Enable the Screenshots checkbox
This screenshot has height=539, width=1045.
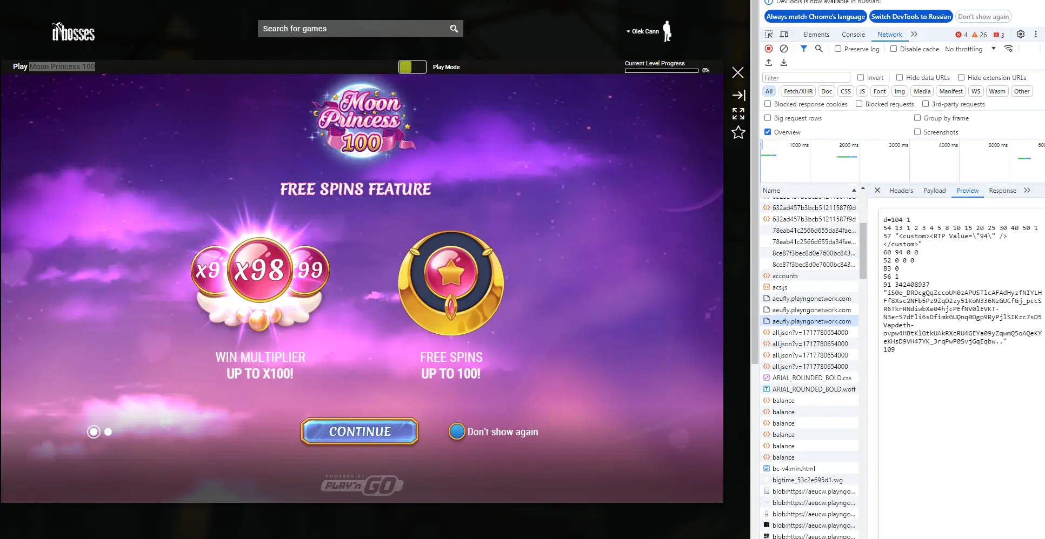[x=917, y=132]
